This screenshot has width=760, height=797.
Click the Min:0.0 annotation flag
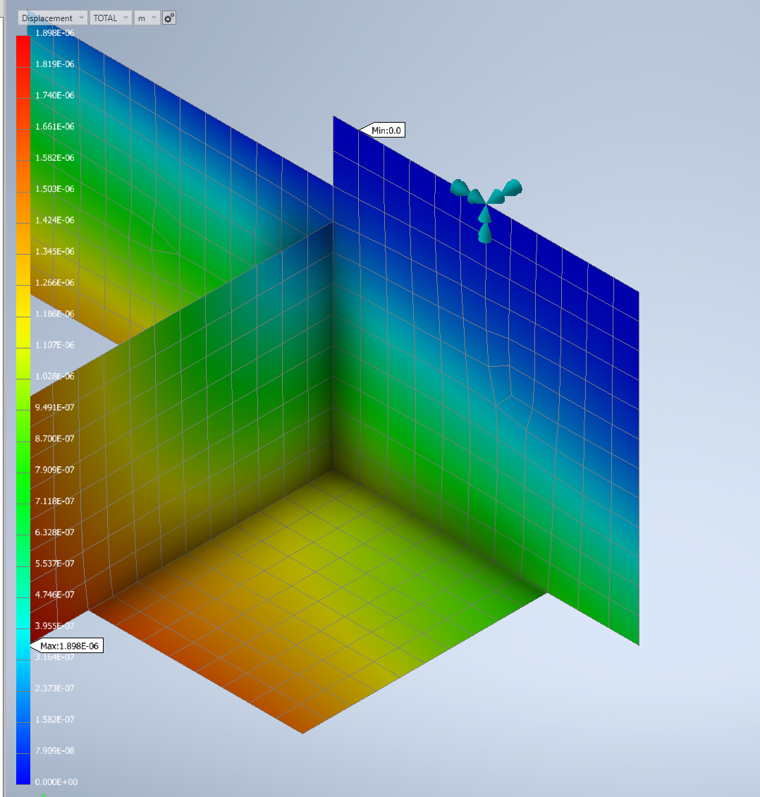coord(387,130)
